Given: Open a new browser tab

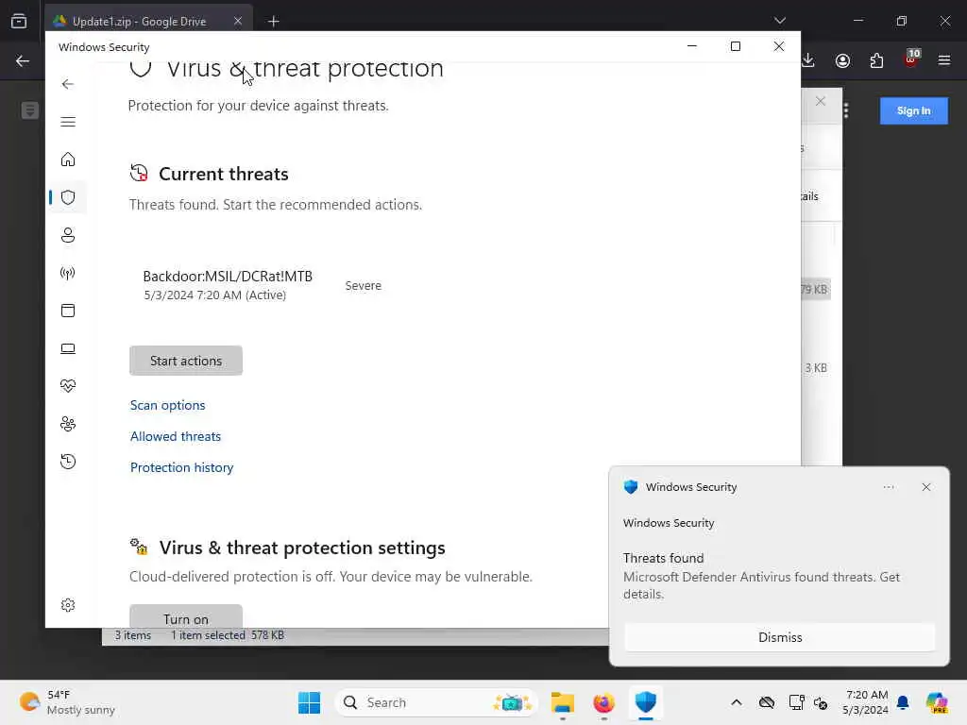Looking at the screenshot, I should click(x=274, y=22).
